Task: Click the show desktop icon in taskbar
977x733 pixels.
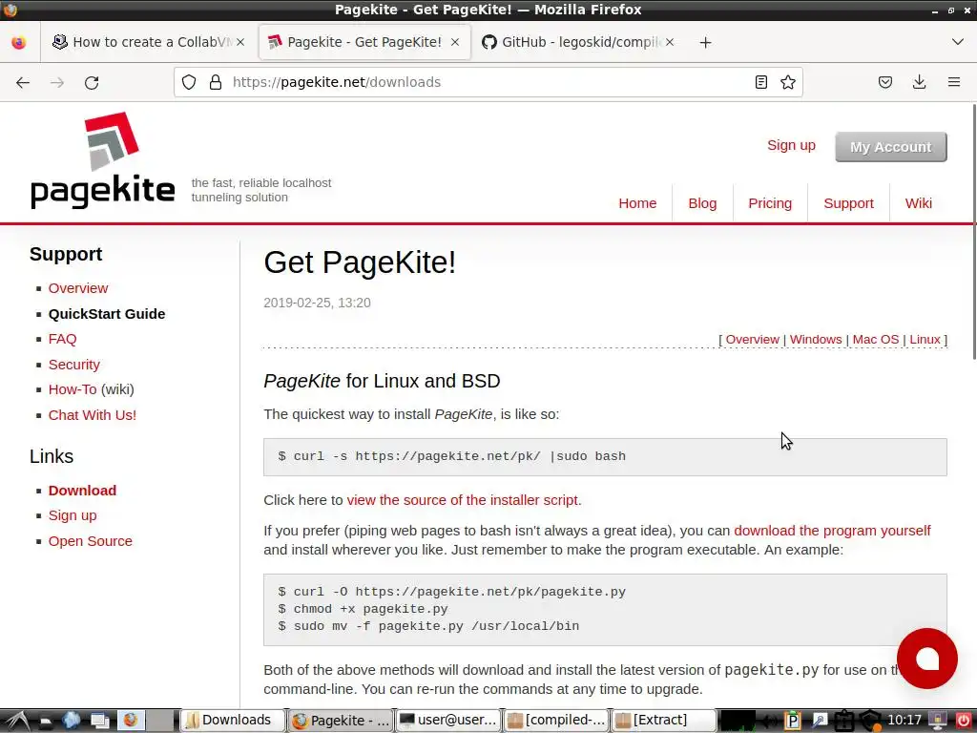Action: [x=99, y=721]
